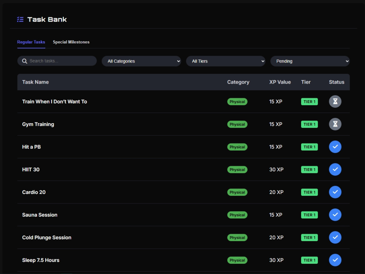Open the All Categories dropdown

pos(141,61)
